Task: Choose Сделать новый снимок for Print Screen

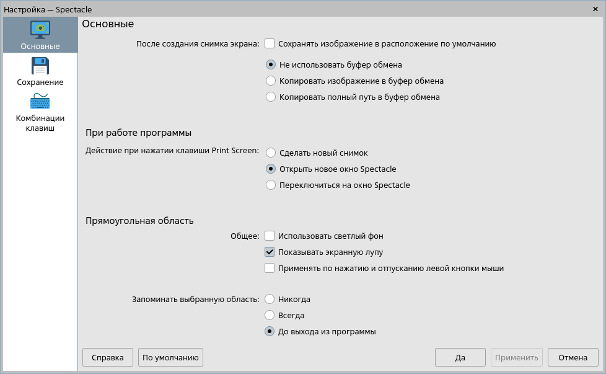Action: (x=270, y=153)
